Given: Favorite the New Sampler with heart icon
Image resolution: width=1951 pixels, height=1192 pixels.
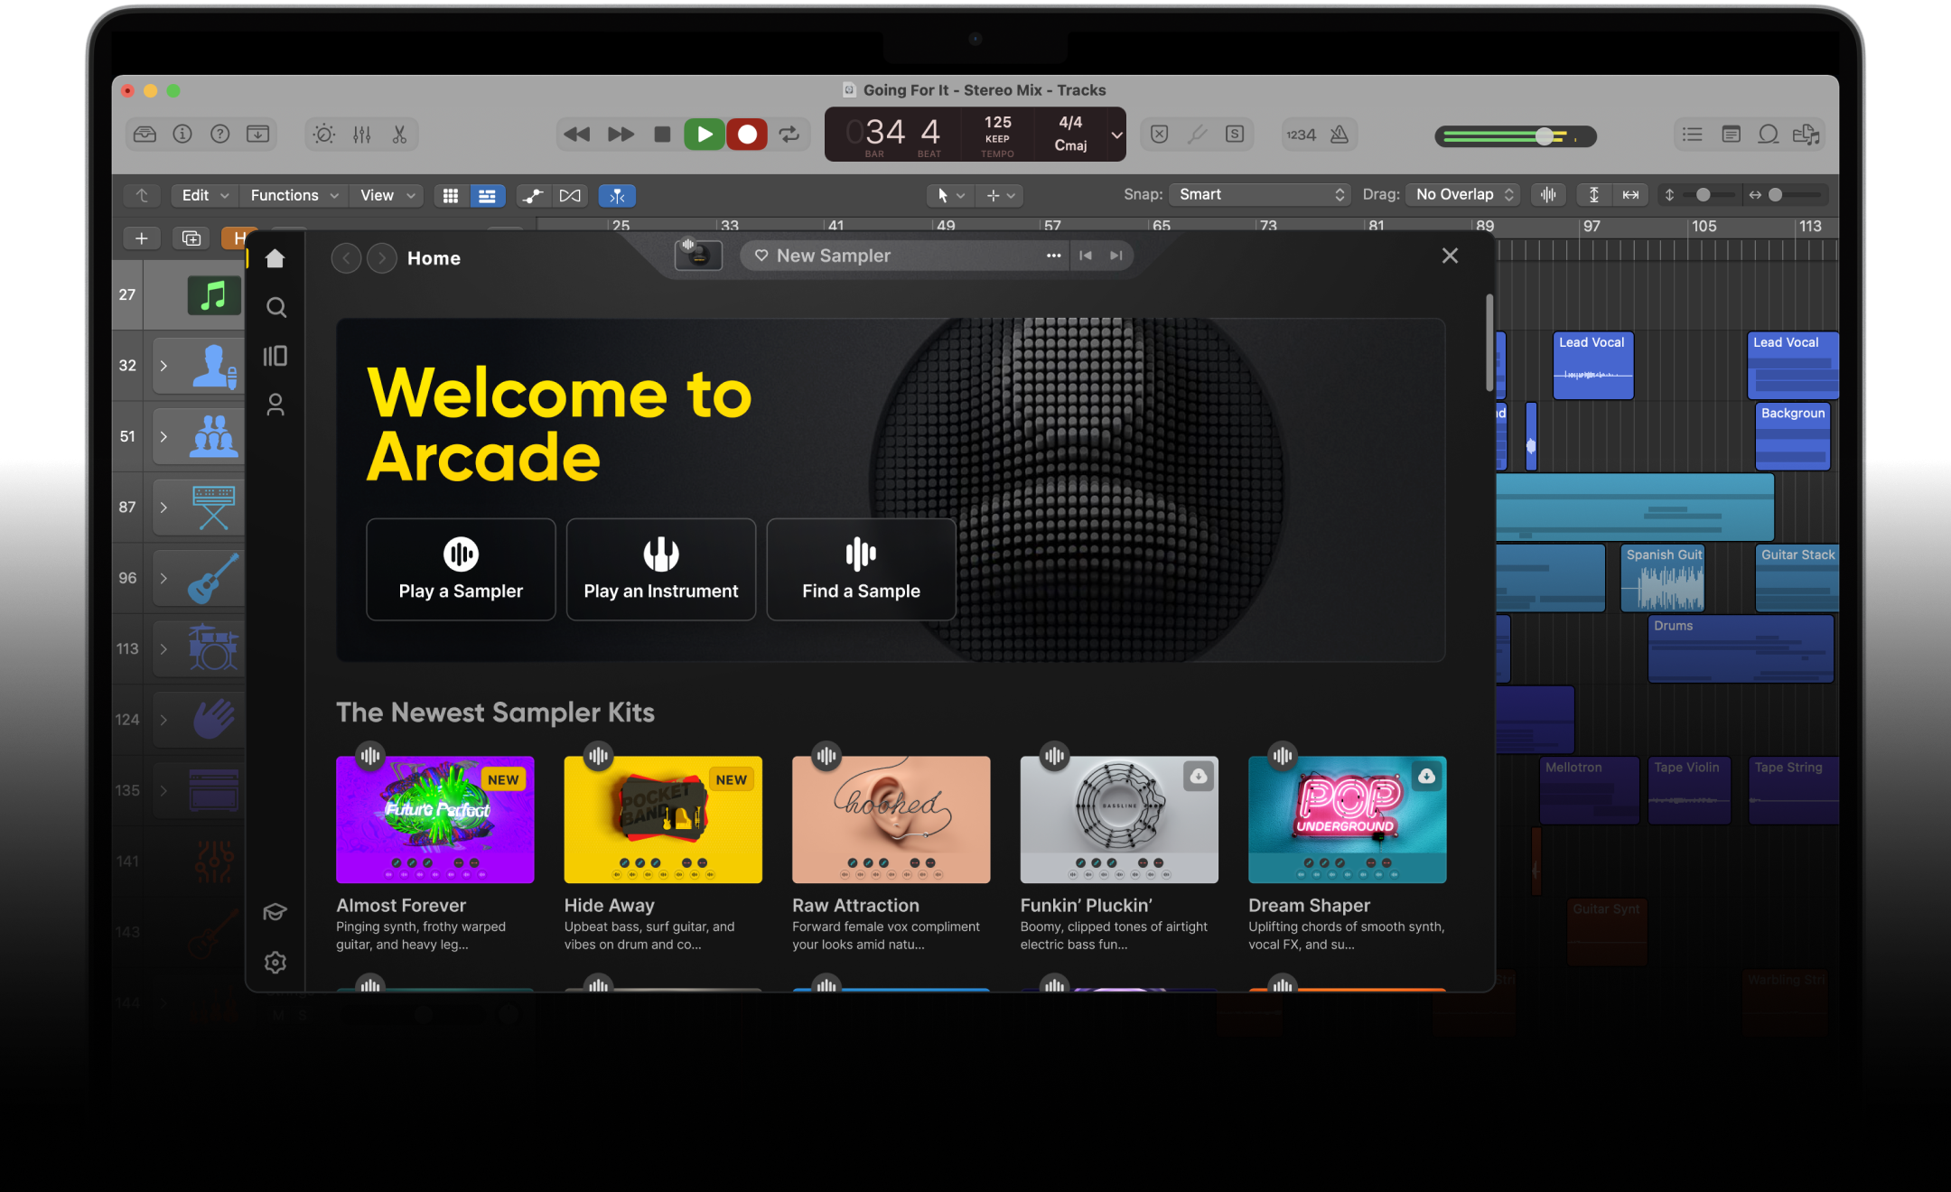Looking at the screenshot, I should click(761, 256).
